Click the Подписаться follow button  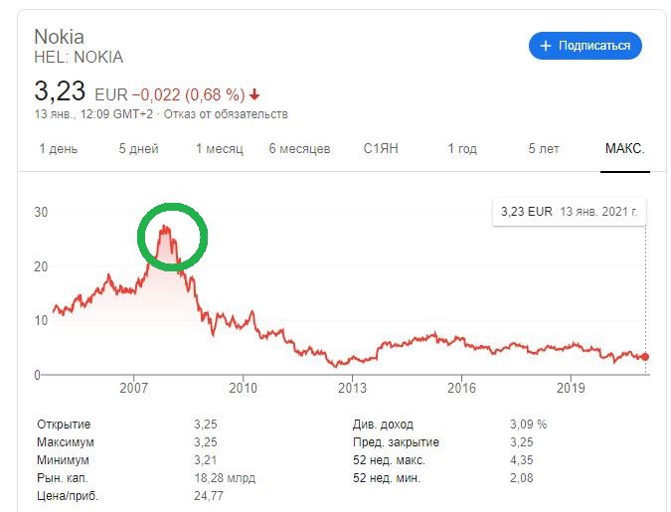585,46
